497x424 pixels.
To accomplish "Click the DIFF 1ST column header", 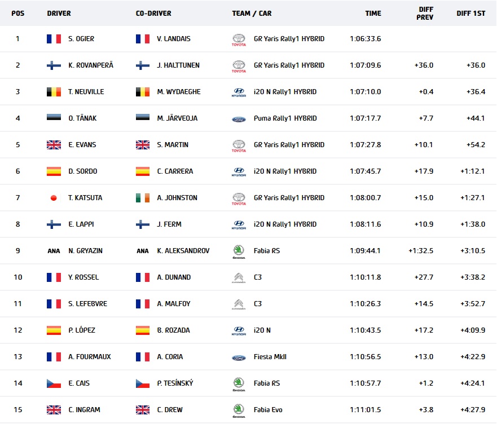I will click(470, 14).
